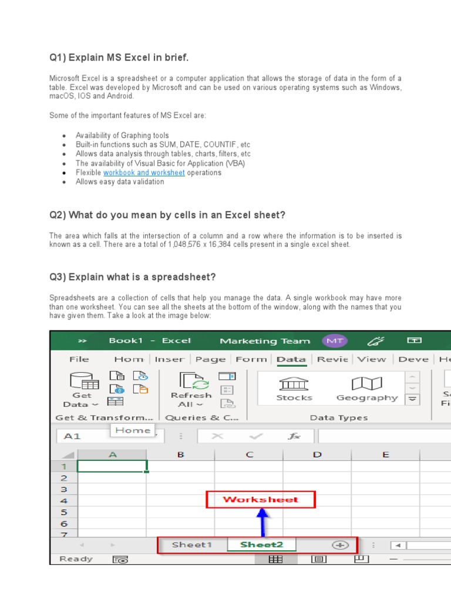Click Existing Connections icon

pos(140,389)
